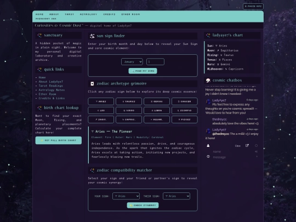Open the Their Sign dropdown

tap(177, 196)
